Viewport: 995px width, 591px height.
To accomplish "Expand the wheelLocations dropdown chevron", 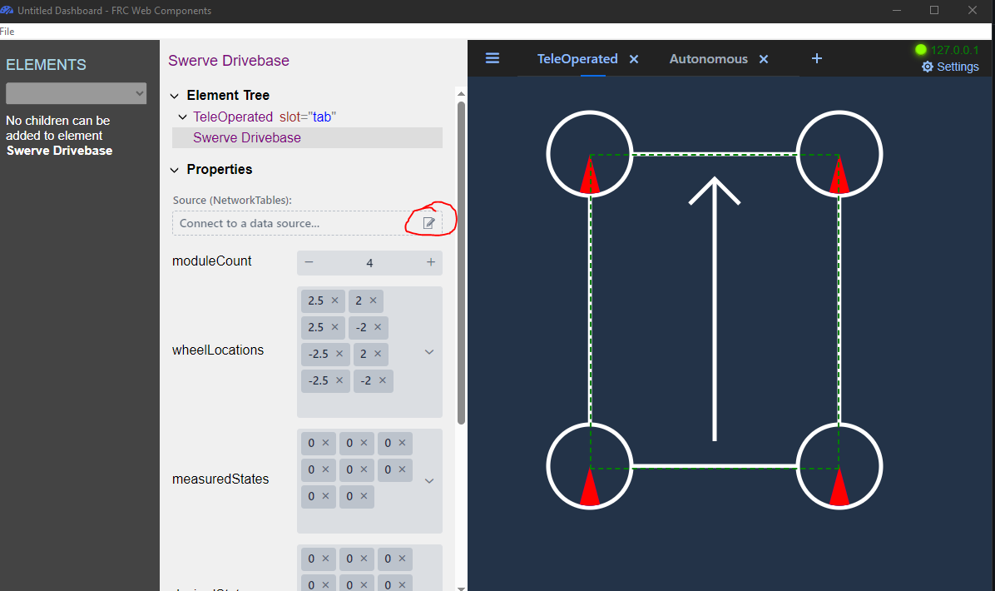I will [429, 352].
